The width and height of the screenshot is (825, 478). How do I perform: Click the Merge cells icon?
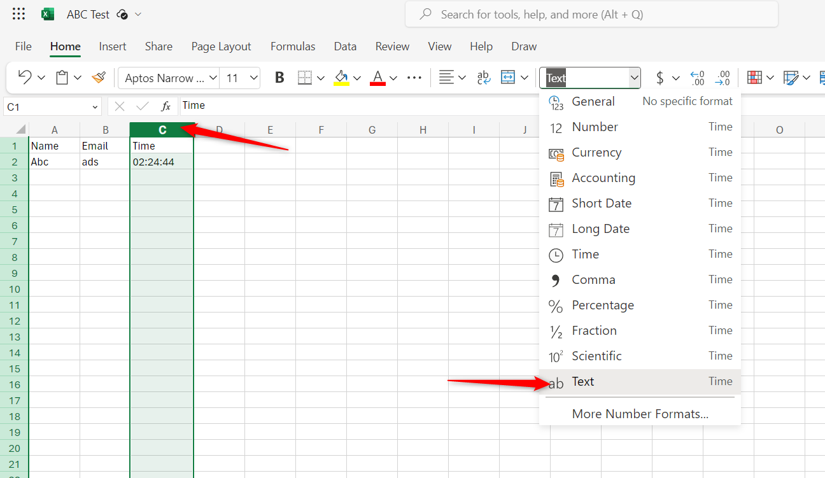[508, 78]
